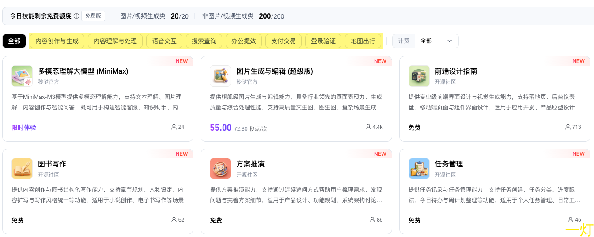Click the user count icon on 前端设计指南 card
Screen dimensions: 594x237
pos(568,127)
